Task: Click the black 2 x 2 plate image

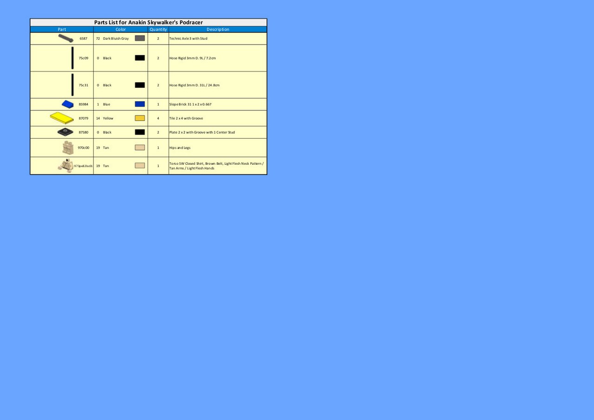Action: pyautogui.click(x=65, y=132)
